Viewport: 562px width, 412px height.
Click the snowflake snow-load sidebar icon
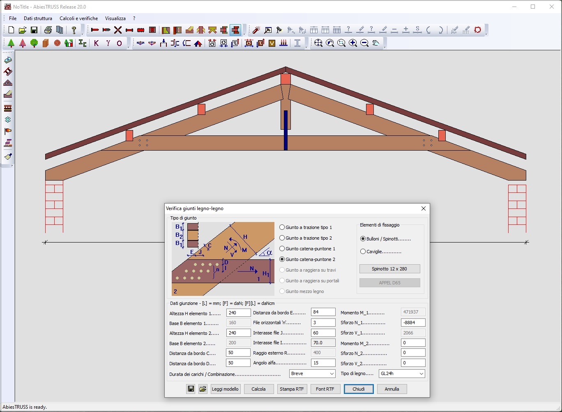(8, 120)
